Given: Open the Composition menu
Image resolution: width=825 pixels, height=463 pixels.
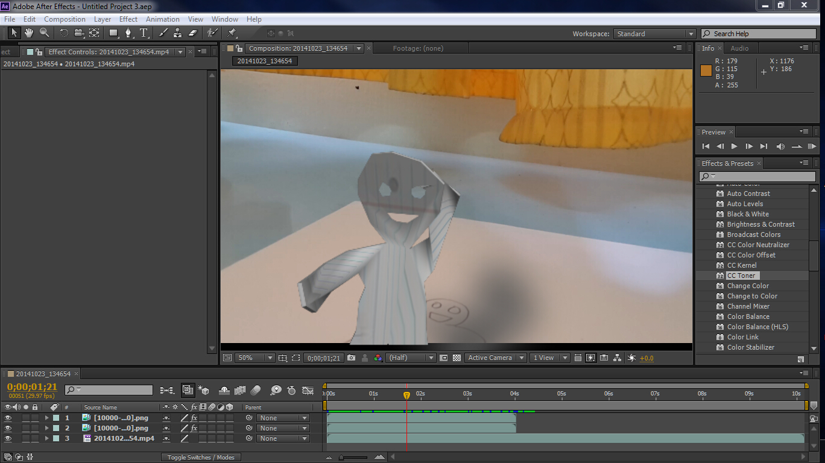Looking at the screenshot, I should pyautogui.click(x=65, y=19).
